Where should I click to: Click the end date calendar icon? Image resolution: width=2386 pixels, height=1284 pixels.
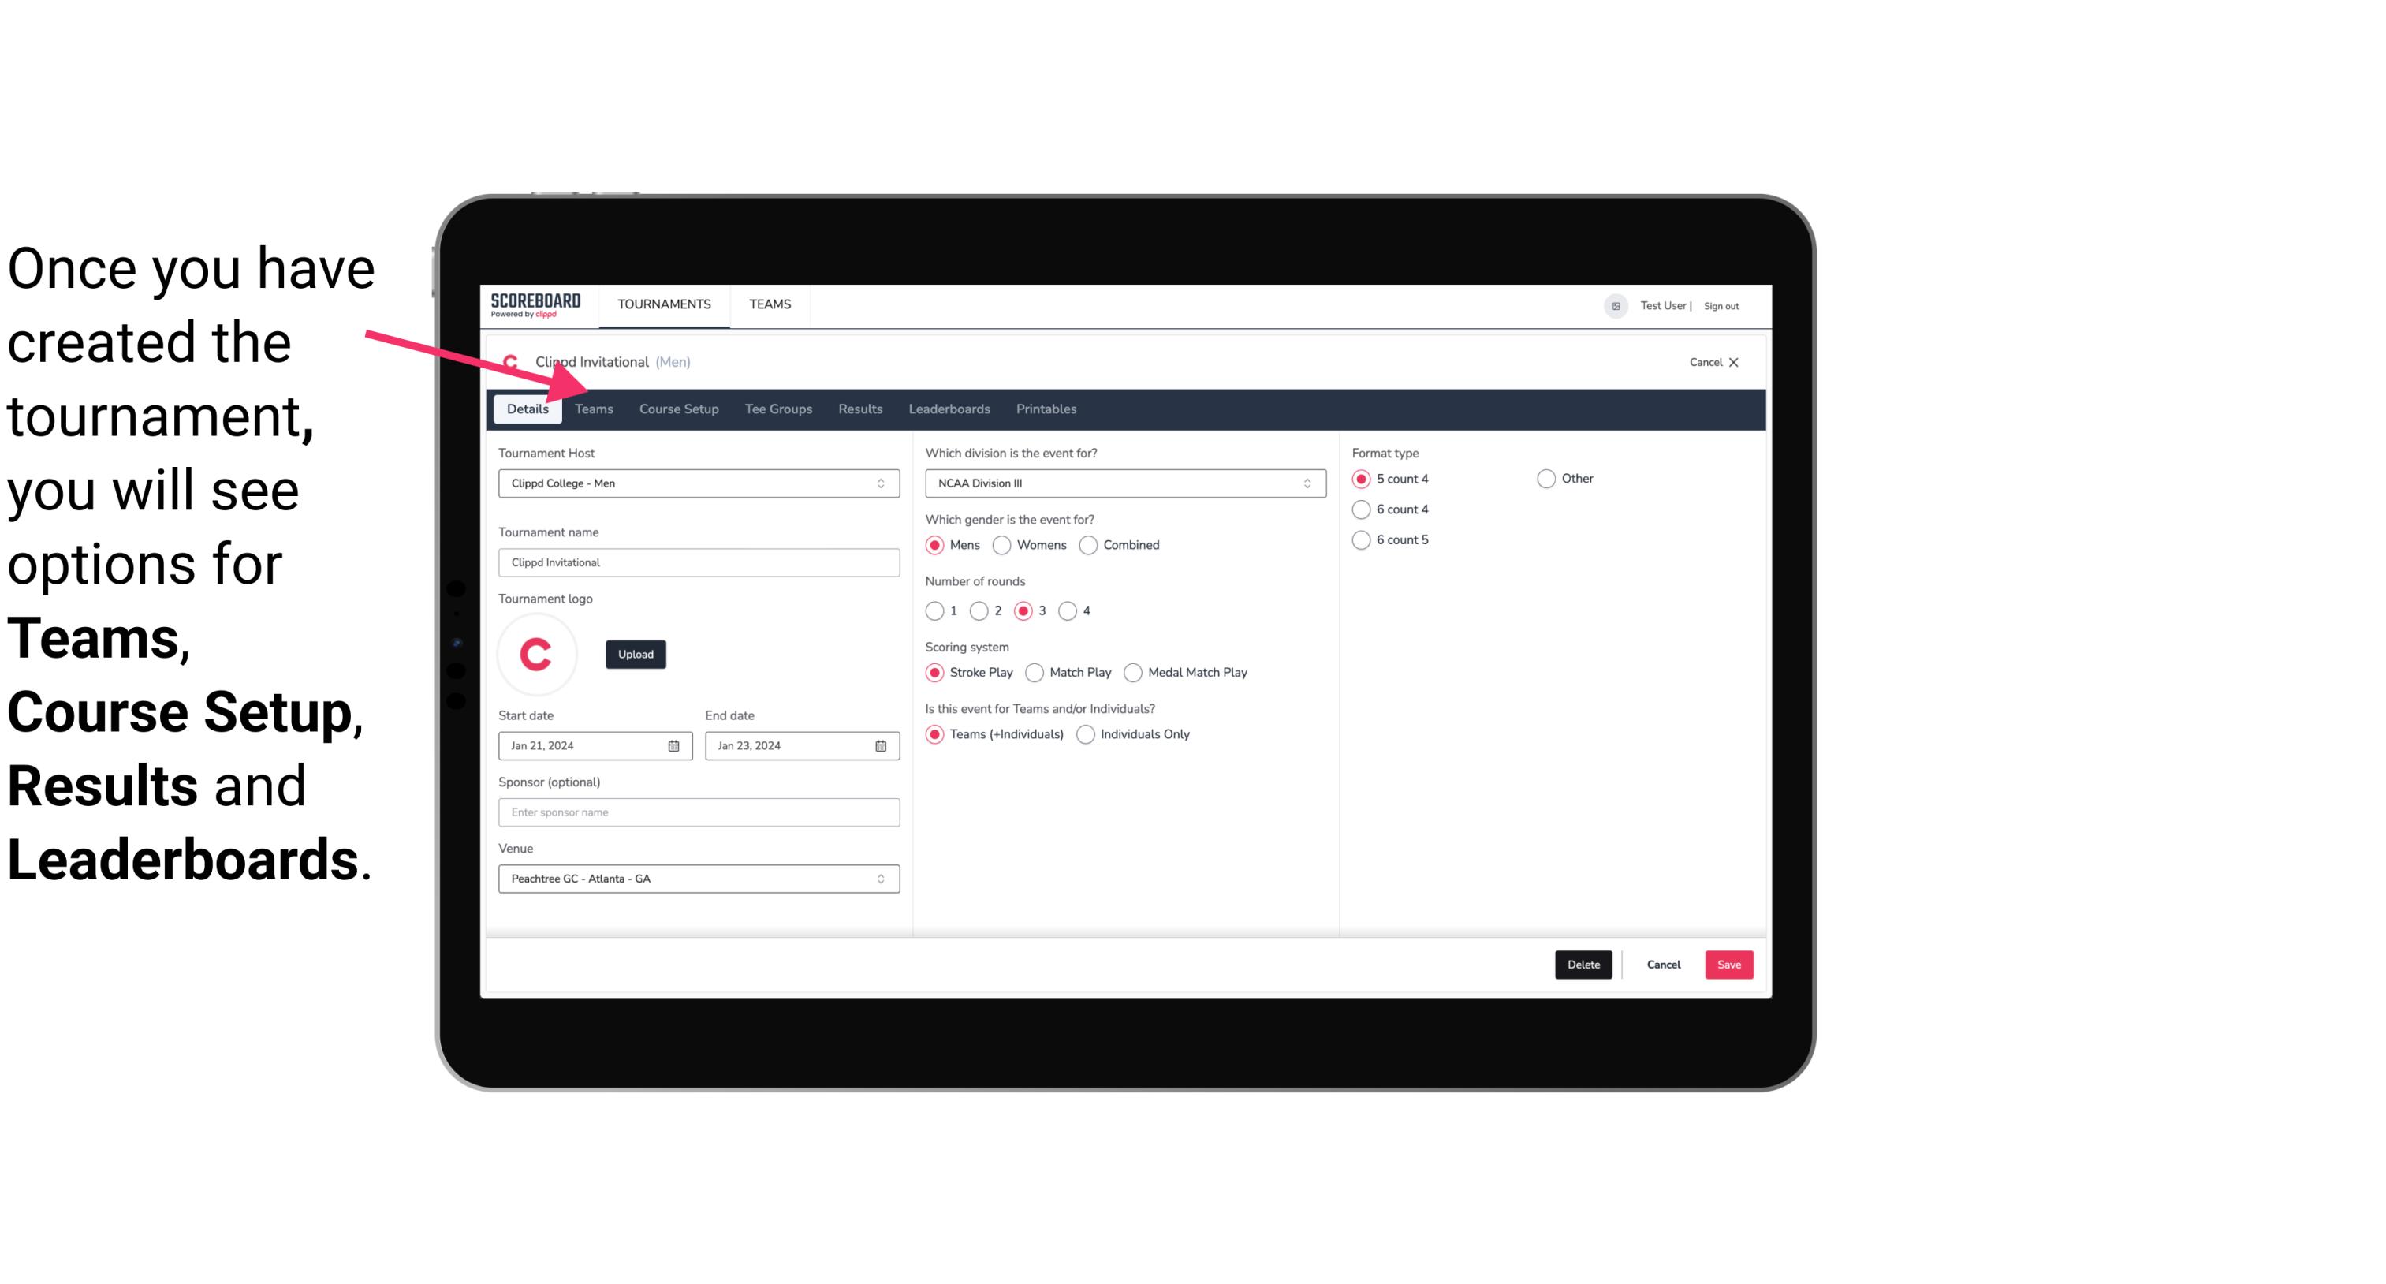pos(880,746)
